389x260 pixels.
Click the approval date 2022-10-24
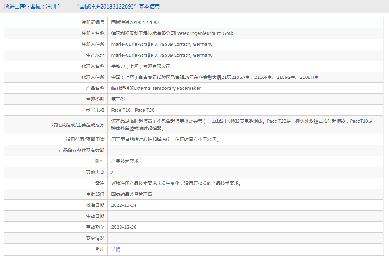(124, 205)
